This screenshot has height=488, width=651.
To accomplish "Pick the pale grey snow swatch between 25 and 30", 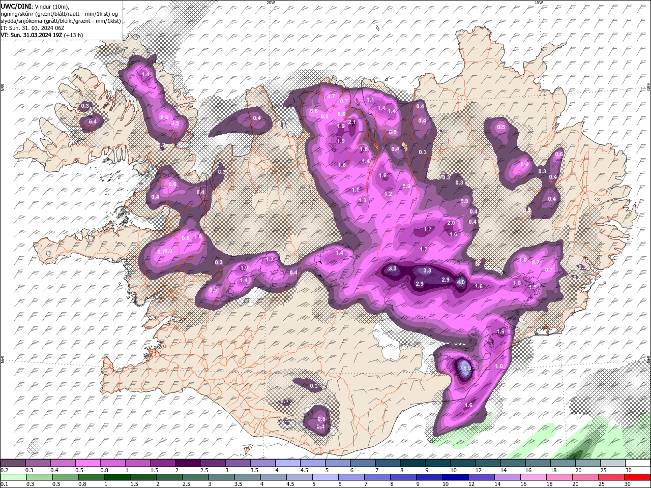I will 613,463.
